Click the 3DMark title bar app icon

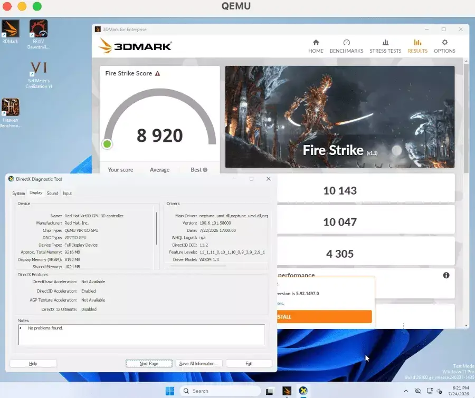pyautogui.click(x=98, y=29)
